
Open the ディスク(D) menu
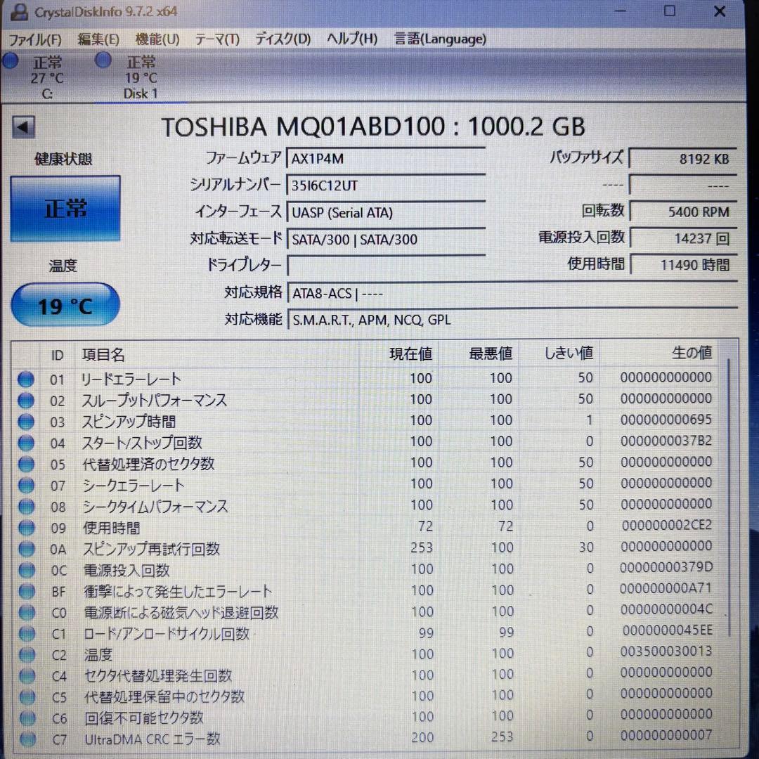pos(283,38)
